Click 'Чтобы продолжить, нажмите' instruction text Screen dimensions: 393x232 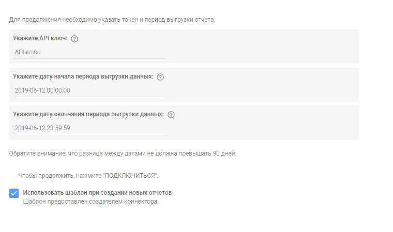point(60,176)
